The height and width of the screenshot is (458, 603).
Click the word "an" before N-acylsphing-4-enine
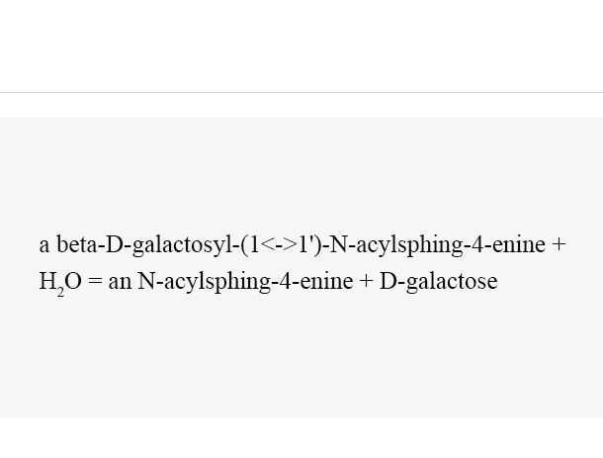pos(120,282)
